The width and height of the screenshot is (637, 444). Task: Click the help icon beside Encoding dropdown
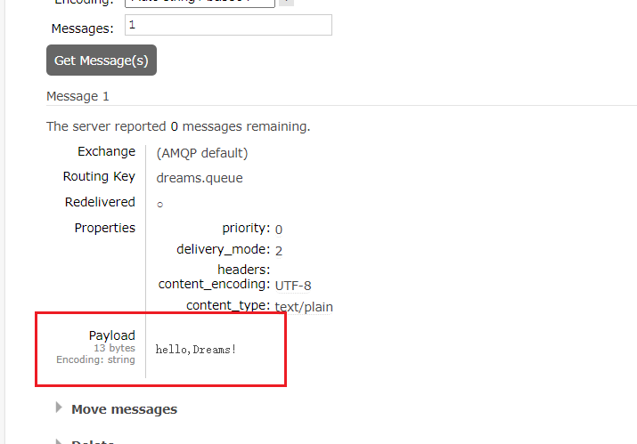click(x=286, y=2)
